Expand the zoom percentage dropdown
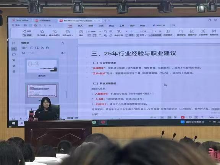220x165 pixels. 100,31
